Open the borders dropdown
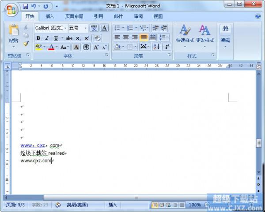Viewport: 265px width, 212px height. pos(136,47)
